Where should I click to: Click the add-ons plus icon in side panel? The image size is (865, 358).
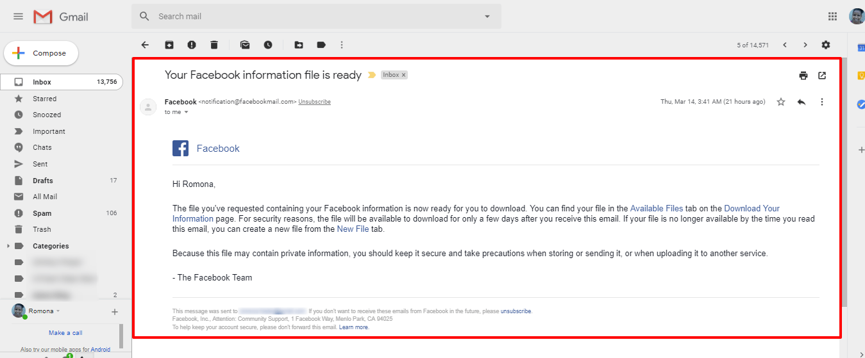click(x=861, y=150)
